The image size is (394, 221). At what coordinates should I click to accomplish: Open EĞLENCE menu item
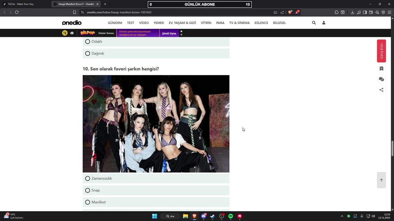click(x=261, y=23)
